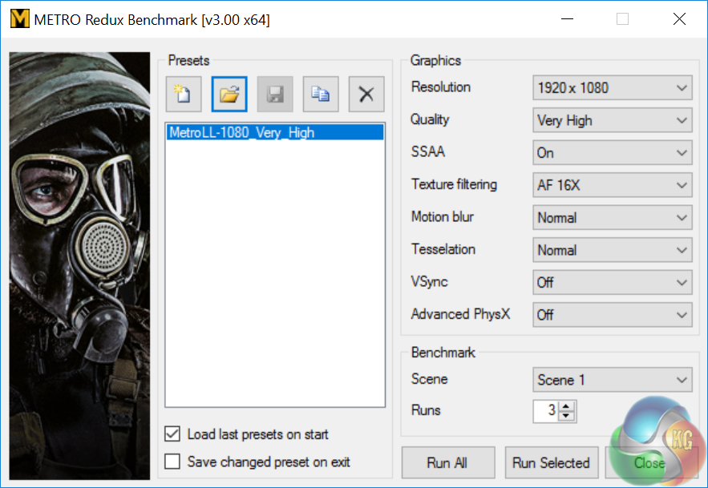The image size is (708, 488).
Task: Click inside the Runs number field
Action: [547, 411]
